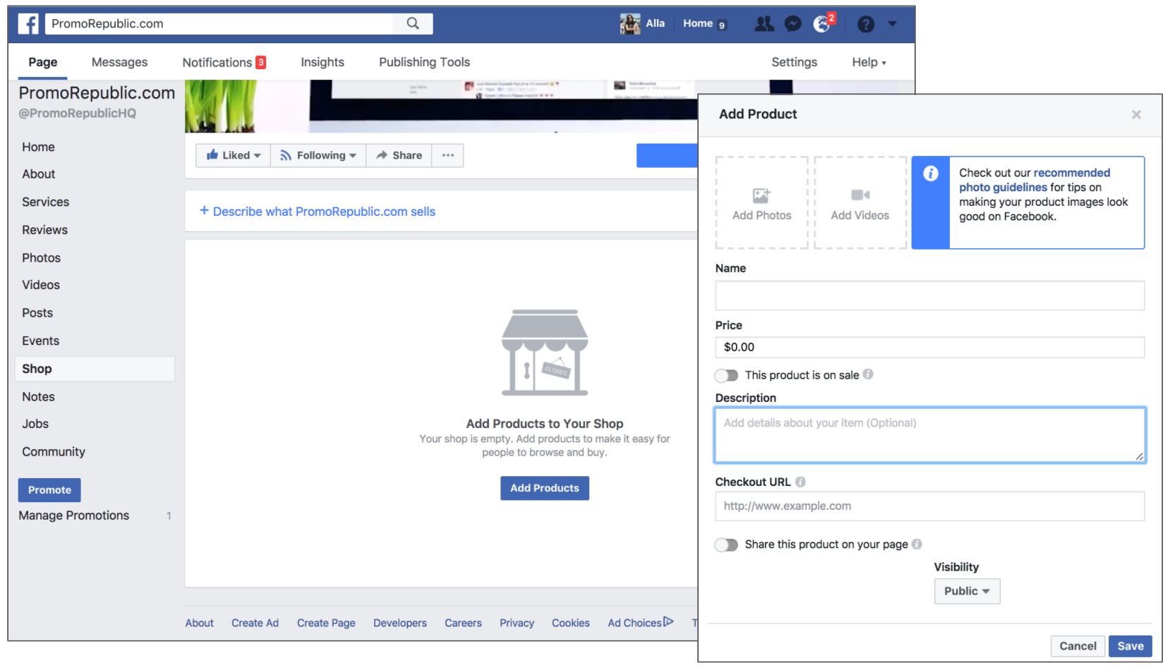Click the Add Photos box
This screenshot has height=670, width=1170.
click(762, 203)
